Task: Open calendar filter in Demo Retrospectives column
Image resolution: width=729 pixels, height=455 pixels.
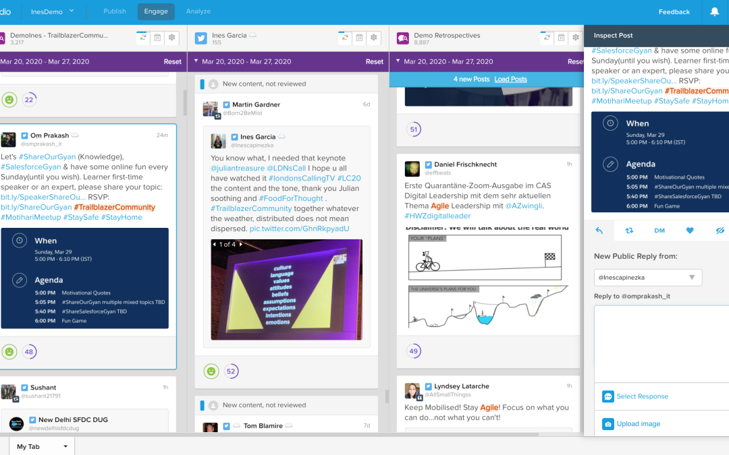Action: click(561, 38)
